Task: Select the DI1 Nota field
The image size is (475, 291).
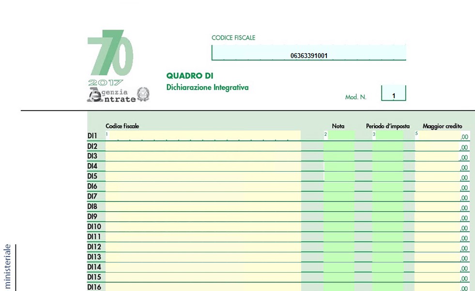Action: [339, 135]
